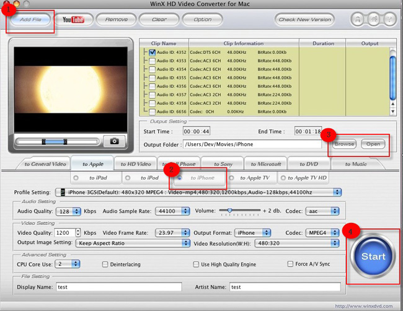This screenshot has height=311, width=403.
Task: Check Audio ID: 4353 checkbox
Action: coord(152,61)
